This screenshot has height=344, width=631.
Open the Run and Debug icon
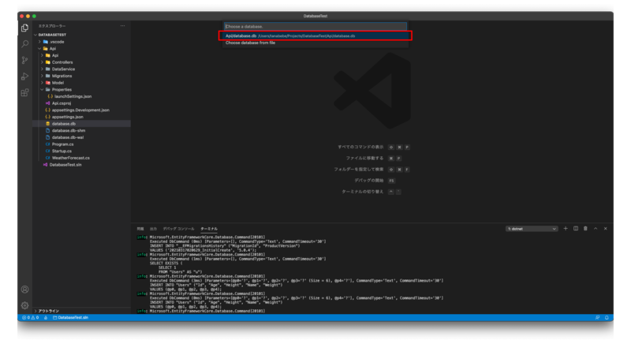click(x=24, y=77)
